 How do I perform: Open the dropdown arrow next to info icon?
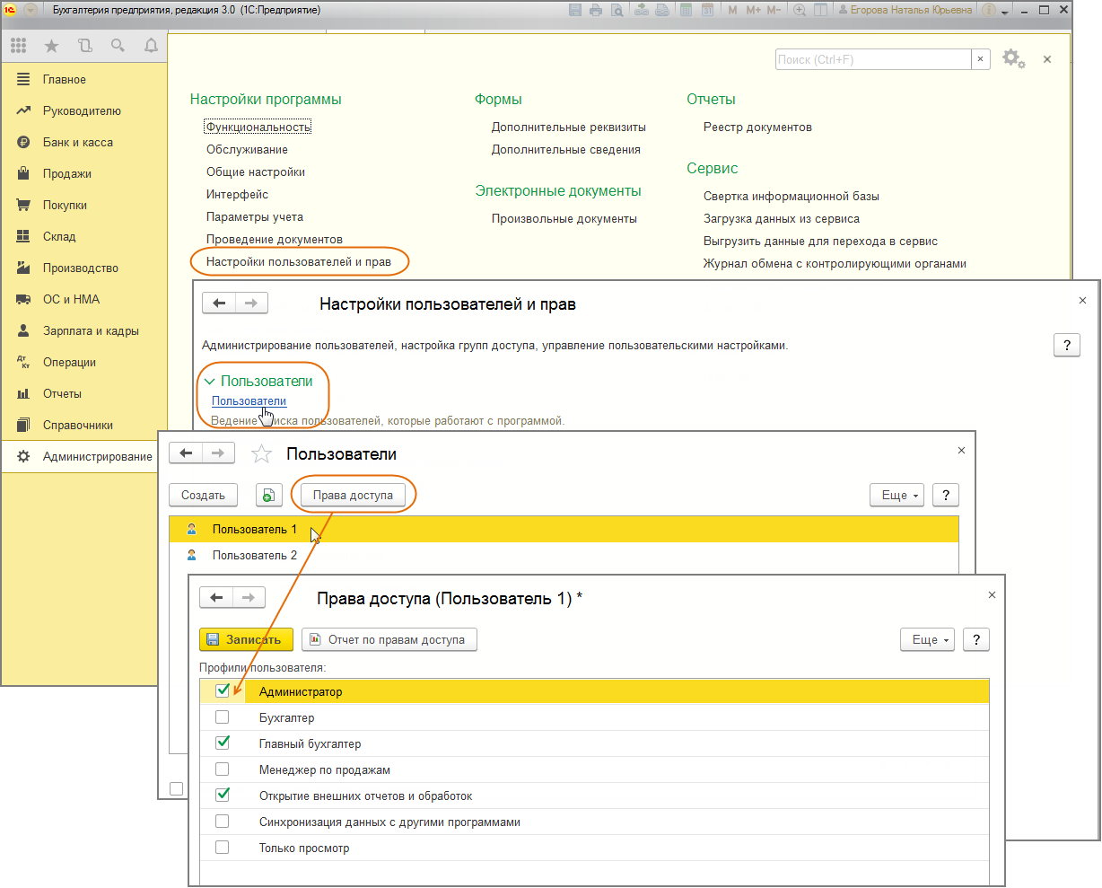tap(1004, 11)
